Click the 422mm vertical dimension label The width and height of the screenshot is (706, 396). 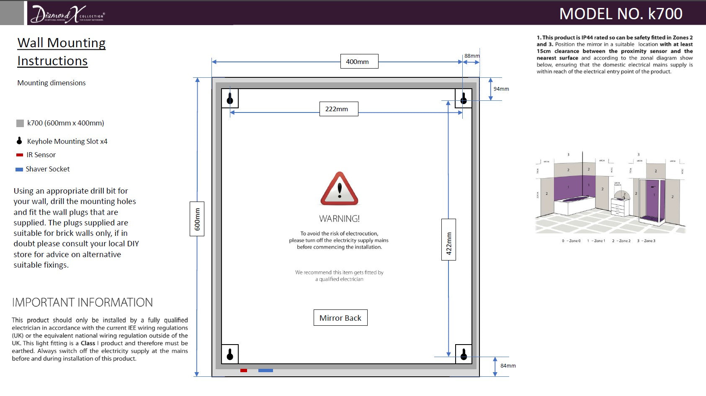(x=448, y=240)
